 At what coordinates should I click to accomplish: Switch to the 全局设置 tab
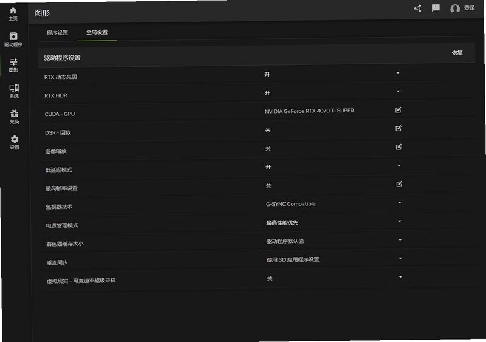[97, 32]
